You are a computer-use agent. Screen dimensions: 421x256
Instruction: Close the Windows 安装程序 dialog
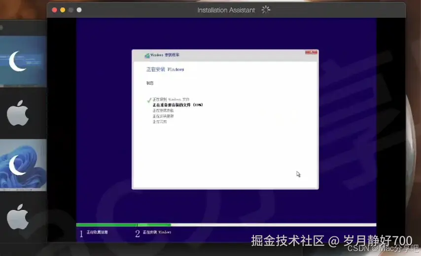point(311,53)
